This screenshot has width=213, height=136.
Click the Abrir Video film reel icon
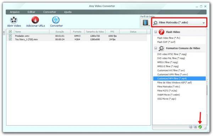pyautogui.click(x=14, y=20)
